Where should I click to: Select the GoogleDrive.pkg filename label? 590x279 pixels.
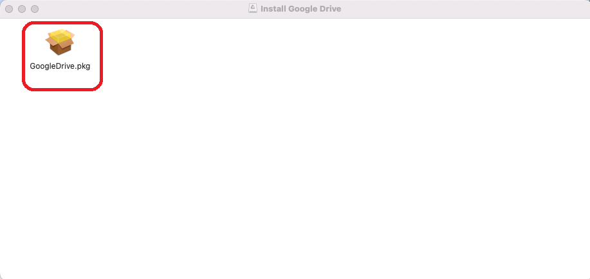[60, 66]
